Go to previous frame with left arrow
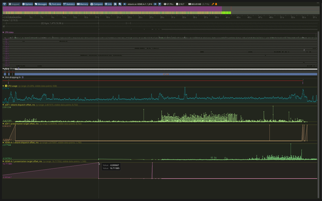Screen dimensions: 322x201 tap(125, 4)
